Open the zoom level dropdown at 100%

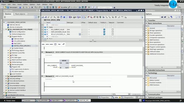[129, 94]
